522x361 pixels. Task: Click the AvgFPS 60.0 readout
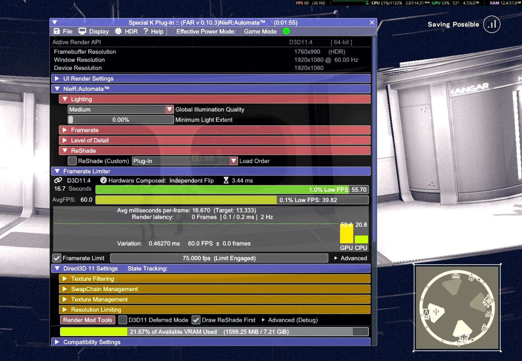coord(72,200)
